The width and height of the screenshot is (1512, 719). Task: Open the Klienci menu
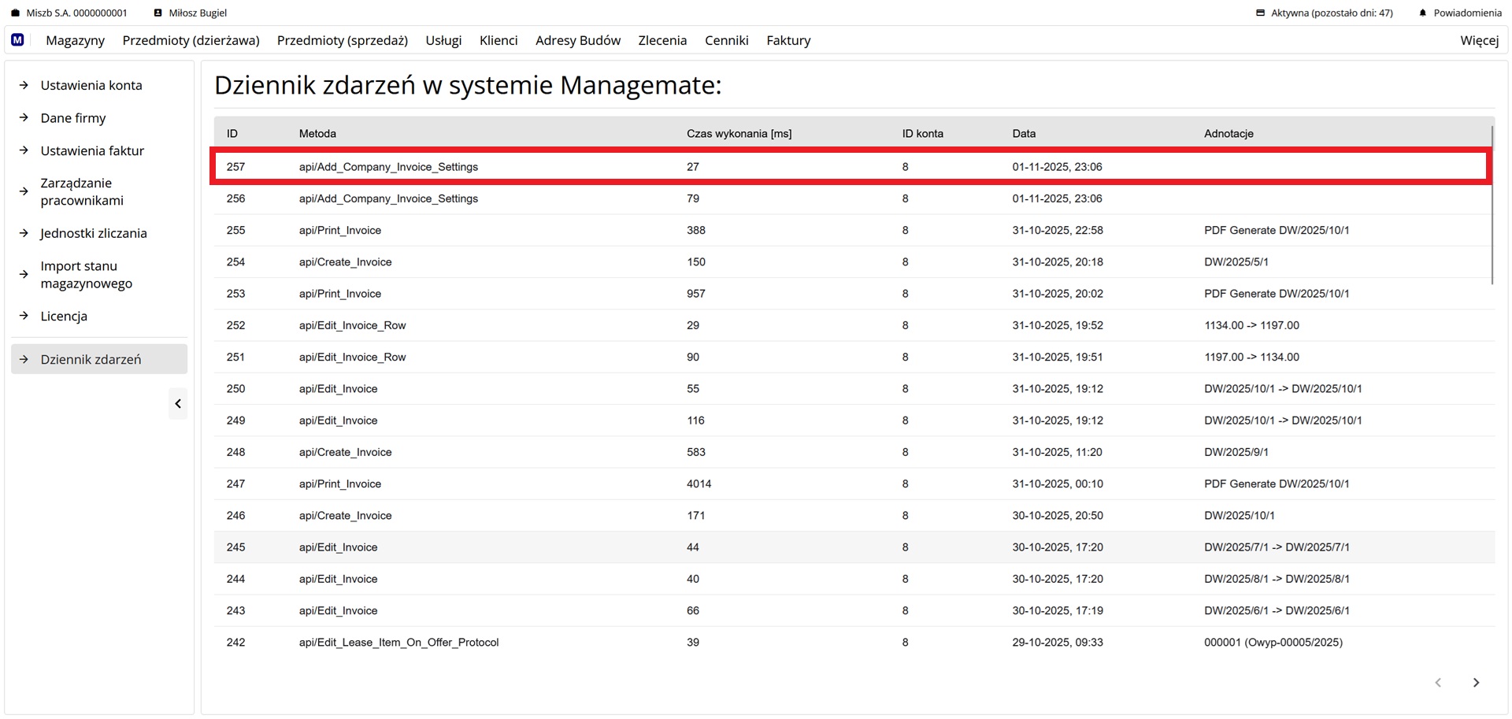(x=498, y=40)
